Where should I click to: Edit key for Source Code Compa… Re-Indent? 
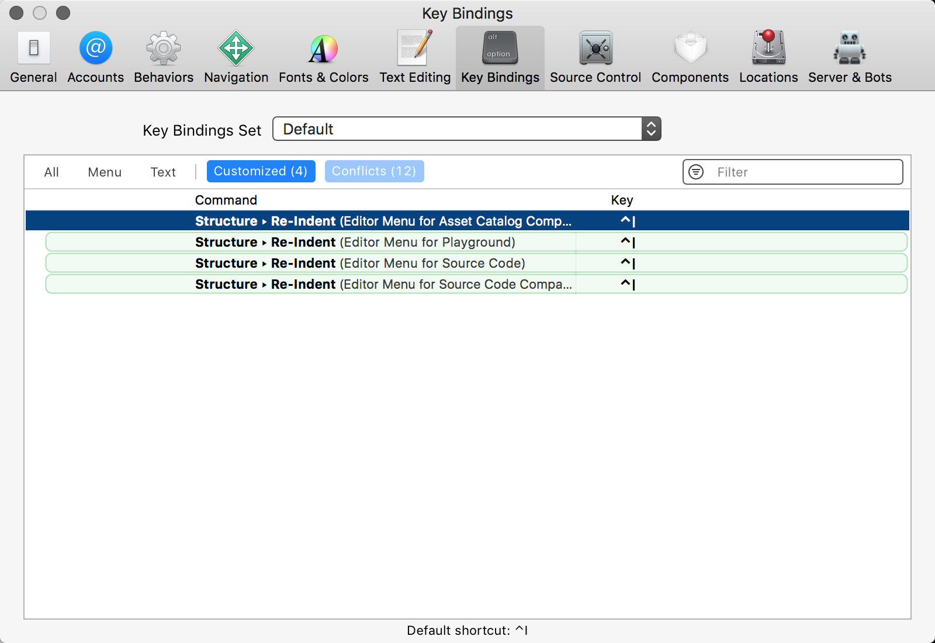628,284
